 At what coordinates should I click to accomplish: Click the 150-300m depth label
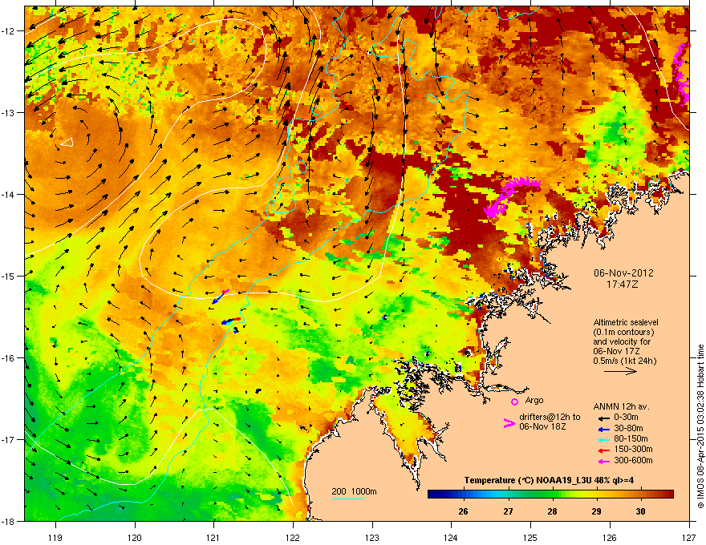[633, 449]
